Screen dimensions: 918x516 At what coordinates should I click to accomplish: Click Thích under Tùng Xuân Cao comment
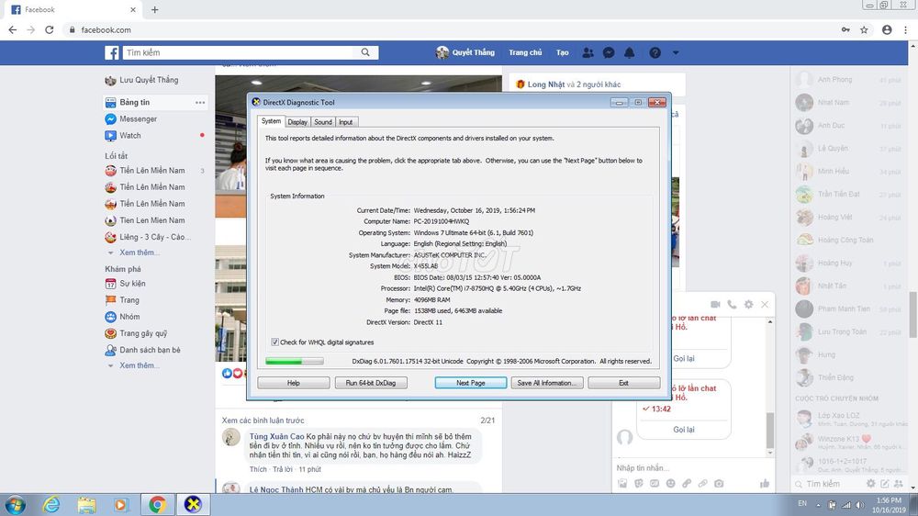pos(258,470)
